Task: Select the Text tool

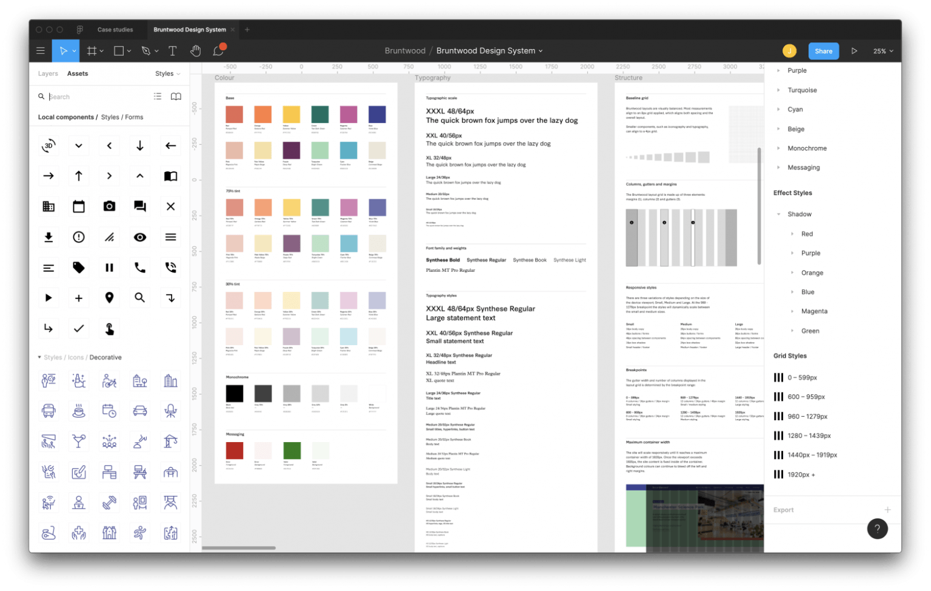Action: [x=173, y=51]
